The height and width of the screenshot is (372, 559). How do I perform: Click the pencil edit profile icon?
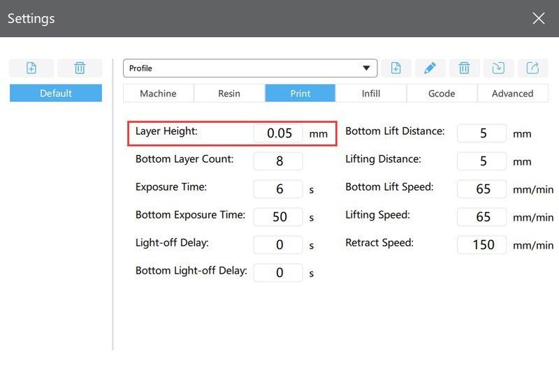[x=430, y=68]
